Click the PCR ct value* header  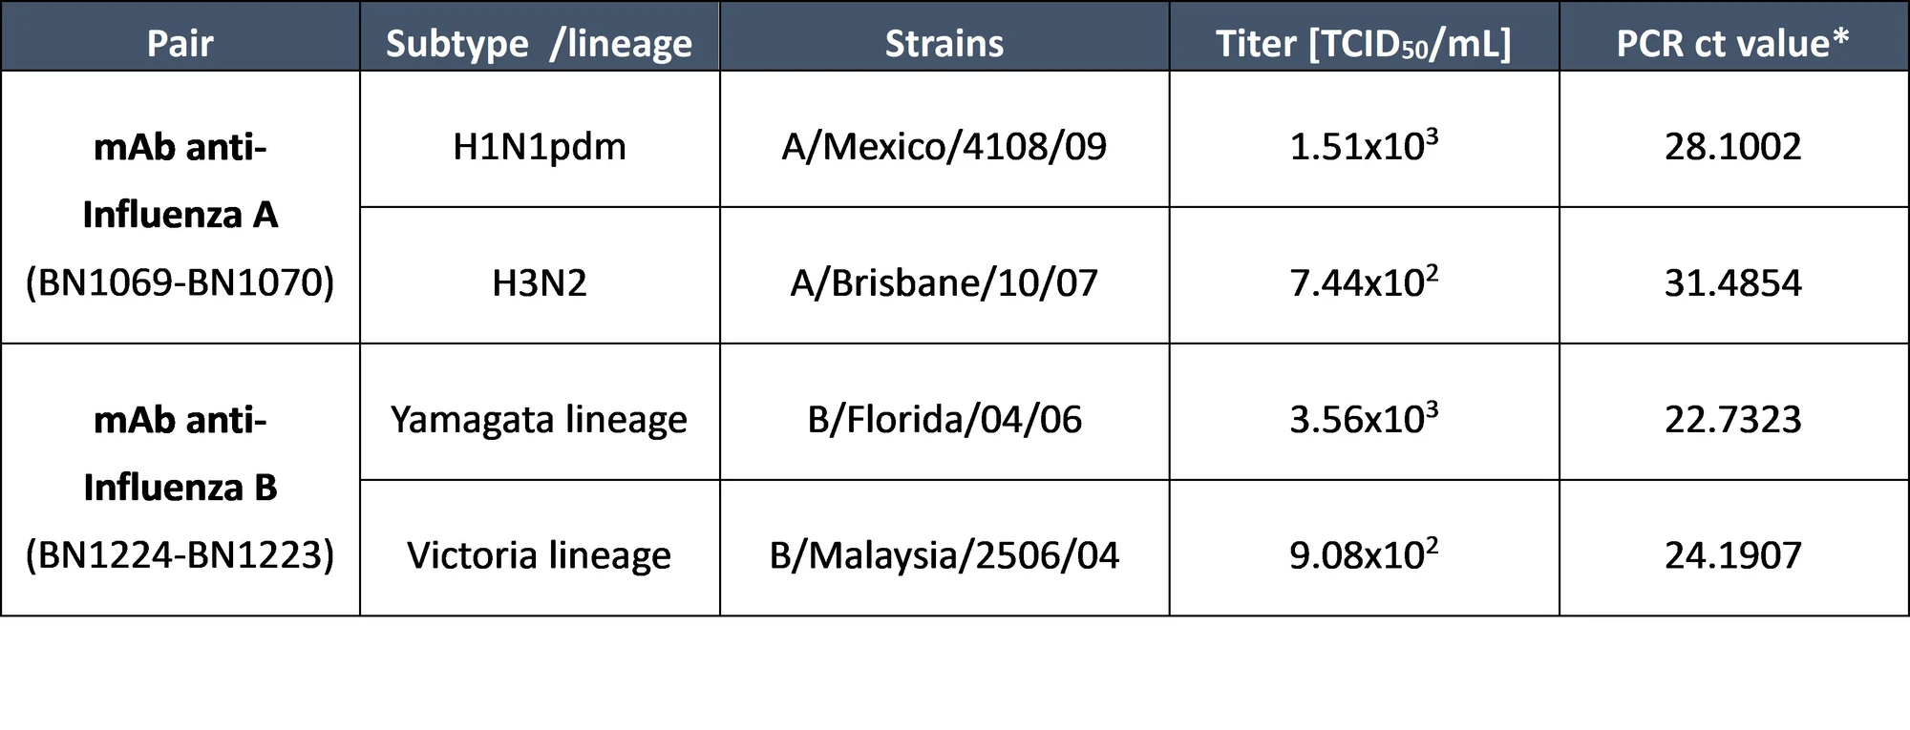[x=1733, y=37]
